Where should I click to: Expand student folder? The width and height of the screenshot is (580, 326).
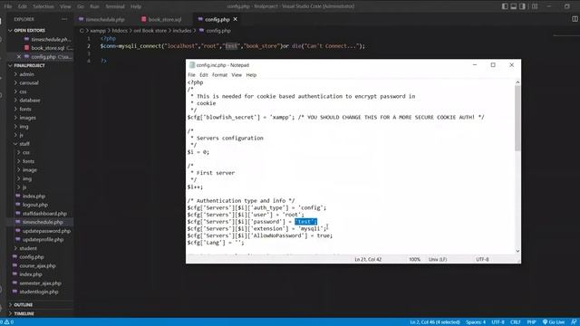pos(28,248)
